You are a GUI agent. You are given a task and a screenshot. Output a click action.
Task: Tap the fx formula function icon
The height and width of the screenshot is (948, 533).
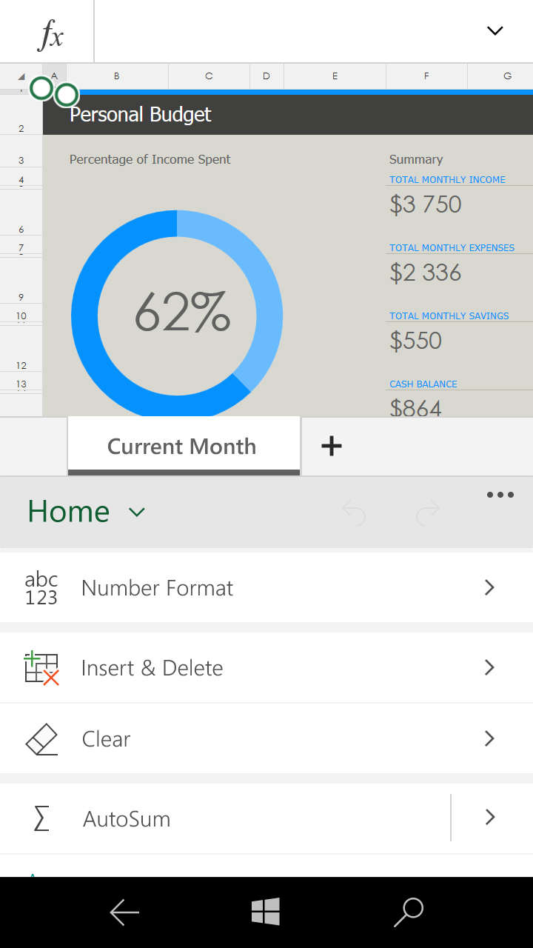pos(50,33)
